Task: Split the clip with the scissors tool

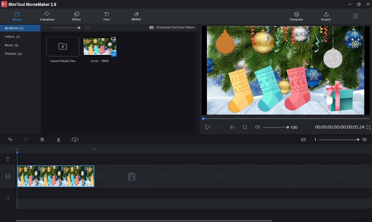Action: coord(59,140)
